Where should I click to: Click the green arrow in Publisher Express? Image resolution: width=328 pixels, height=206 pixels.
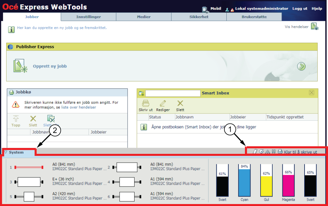tap(301, 66)
